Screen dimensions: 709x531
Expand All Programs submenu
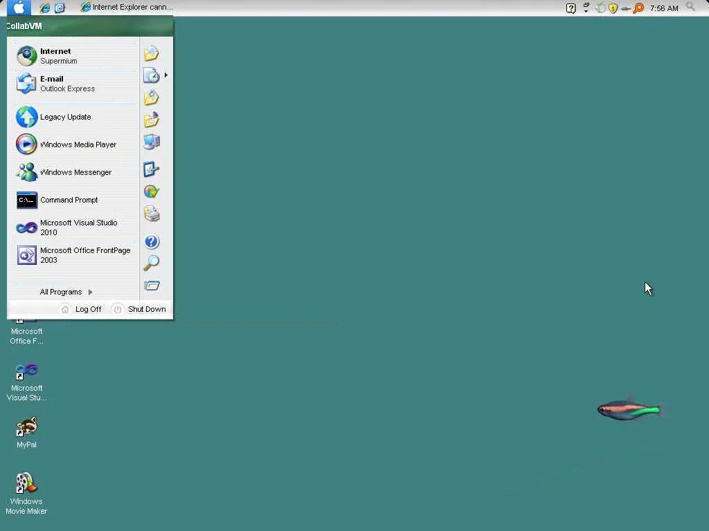click(x=66, y=292)
